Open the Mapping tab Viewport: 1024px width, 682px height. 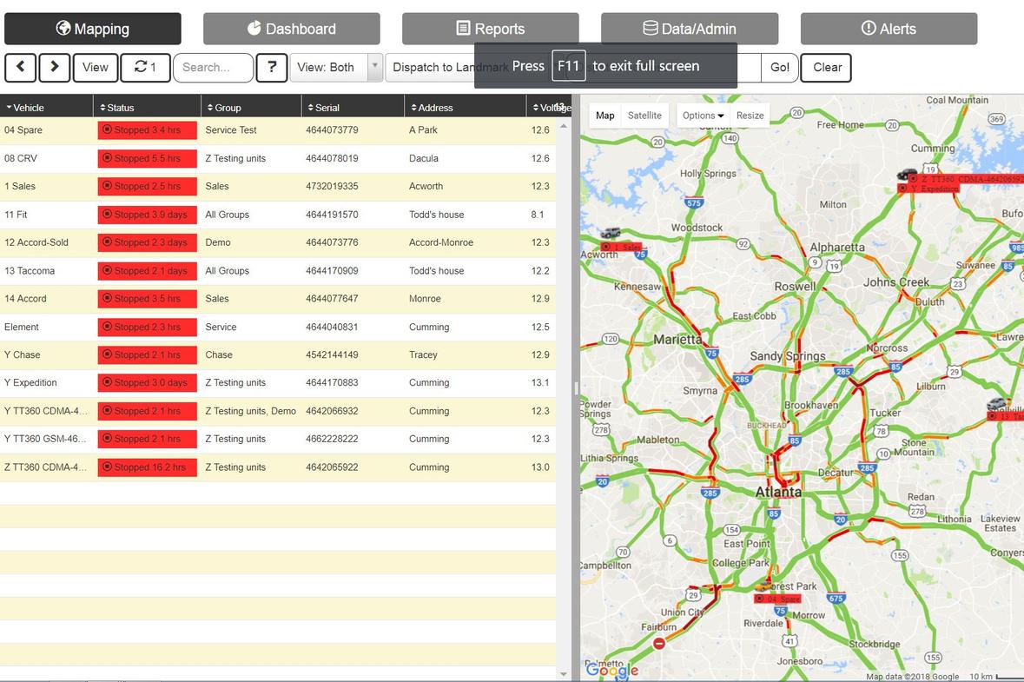[x=93, y=29]
